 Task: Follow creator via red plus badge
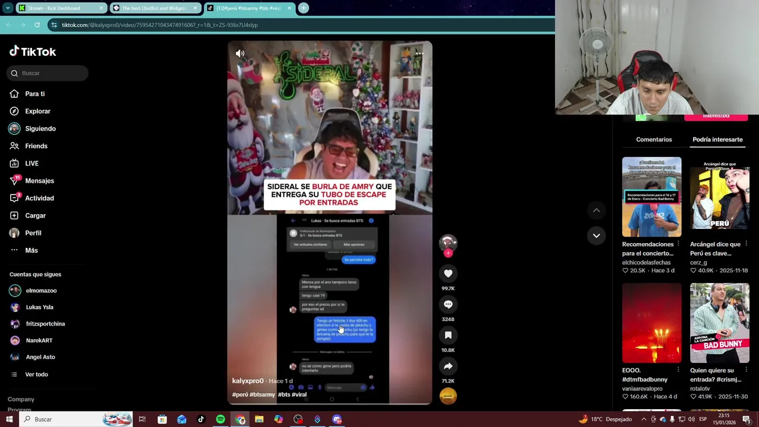pyautogui.click(x=448, y=253)
